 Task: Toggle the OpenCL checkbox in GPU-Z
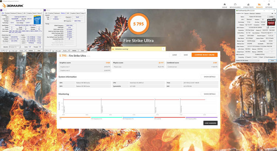click(x=245, y=57)
